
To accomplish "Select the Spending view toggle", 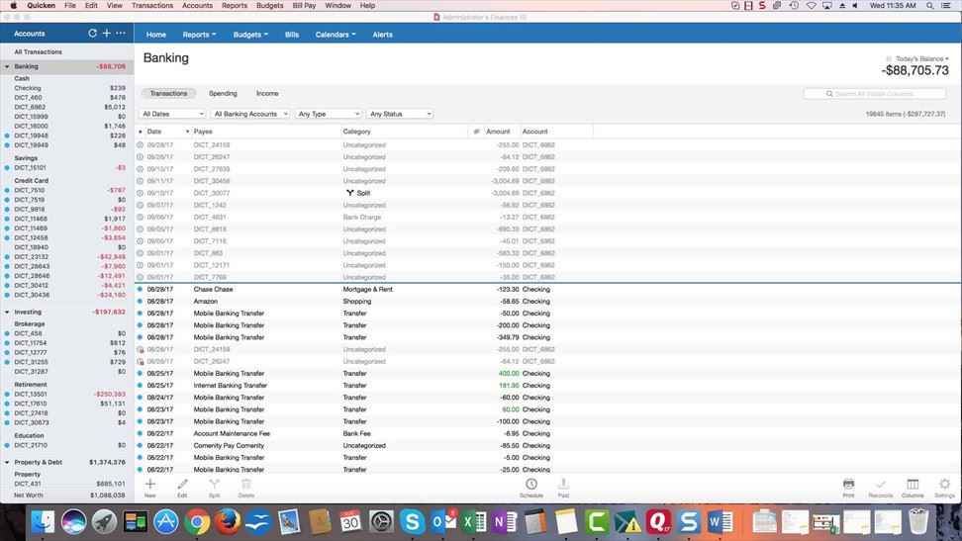I will tap(223, 94).
